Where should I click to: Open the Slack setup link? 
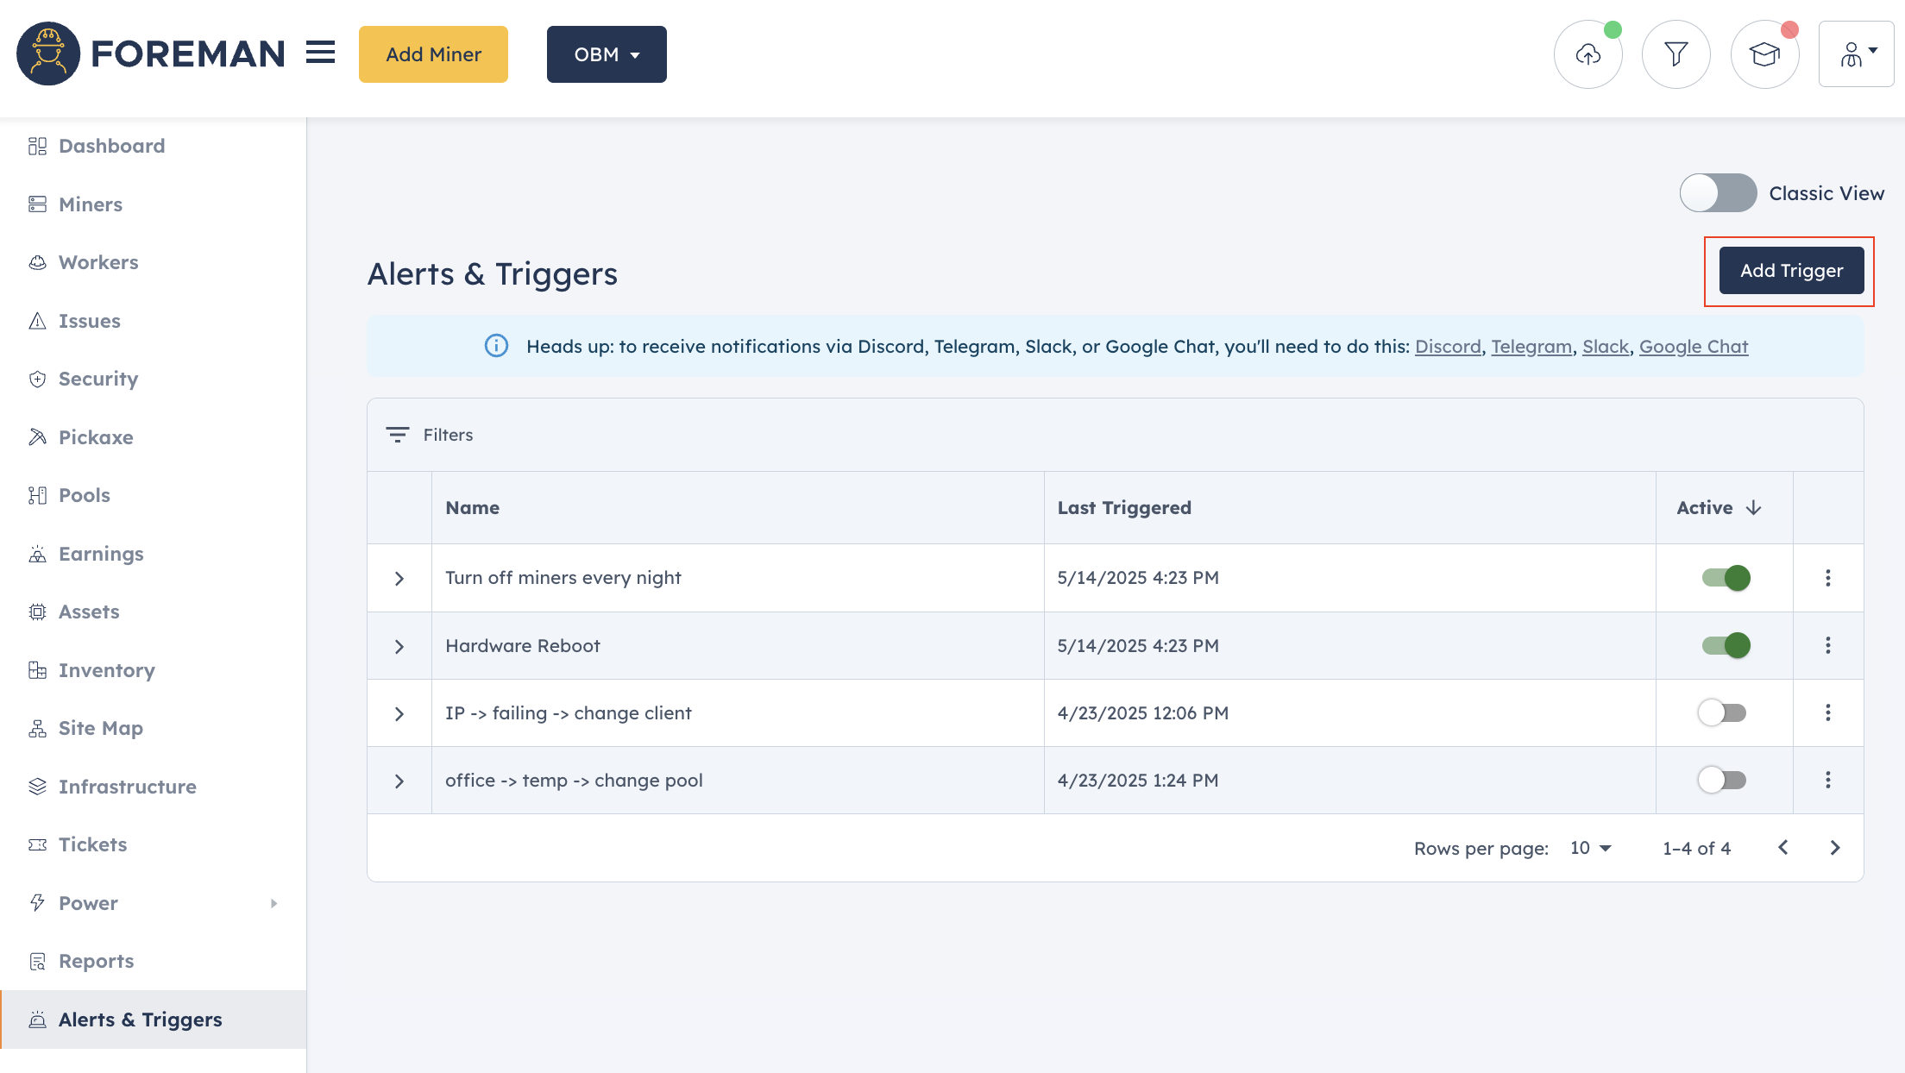1605,346
